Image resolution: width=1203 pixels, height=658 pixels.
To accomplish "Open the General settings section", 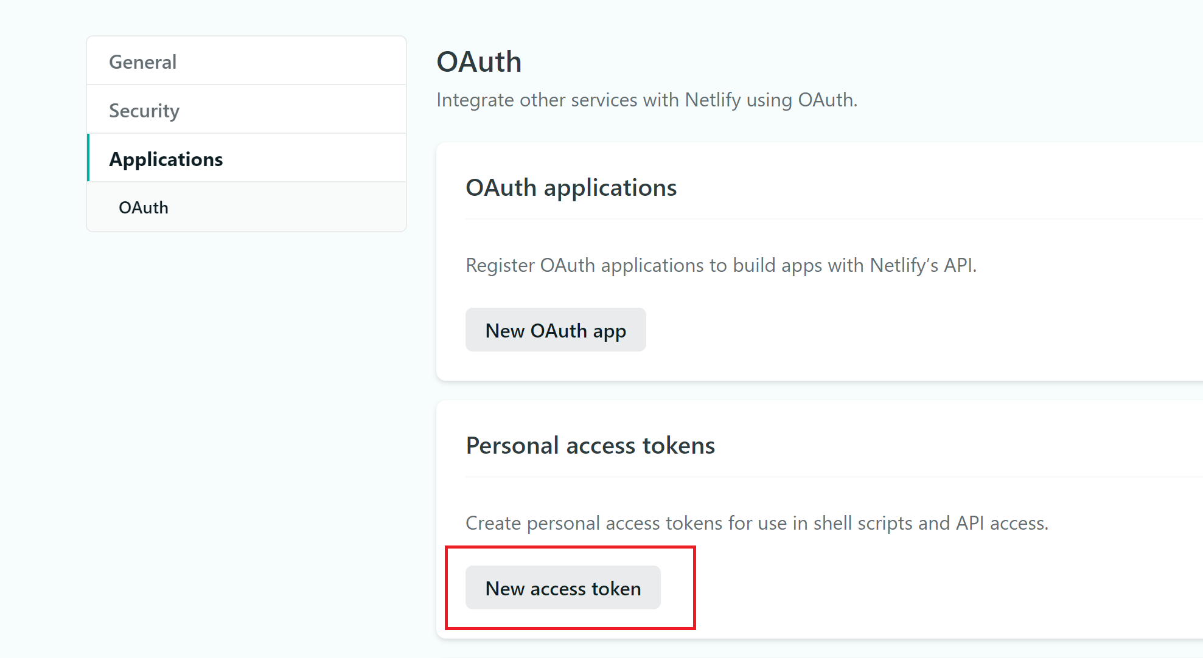I will [143, 62].
